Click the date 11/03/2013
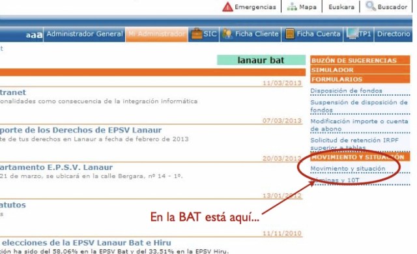 (282, 83)
